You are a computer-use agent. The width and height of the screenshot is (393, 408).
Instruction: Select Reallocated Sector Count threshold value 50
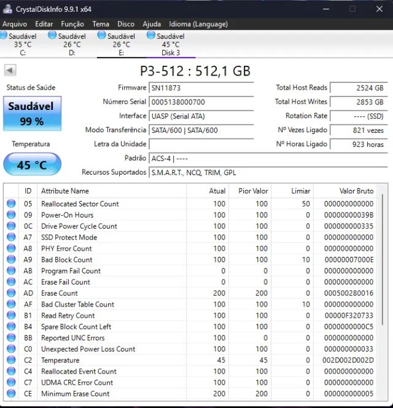306,204
